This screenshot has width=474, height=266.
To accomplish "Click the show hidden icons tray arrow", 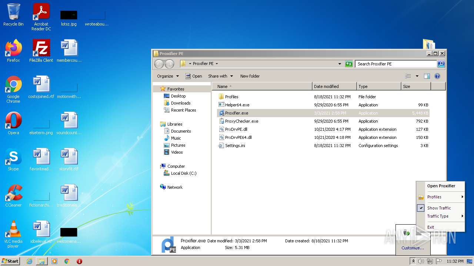I will pos(413,261).
